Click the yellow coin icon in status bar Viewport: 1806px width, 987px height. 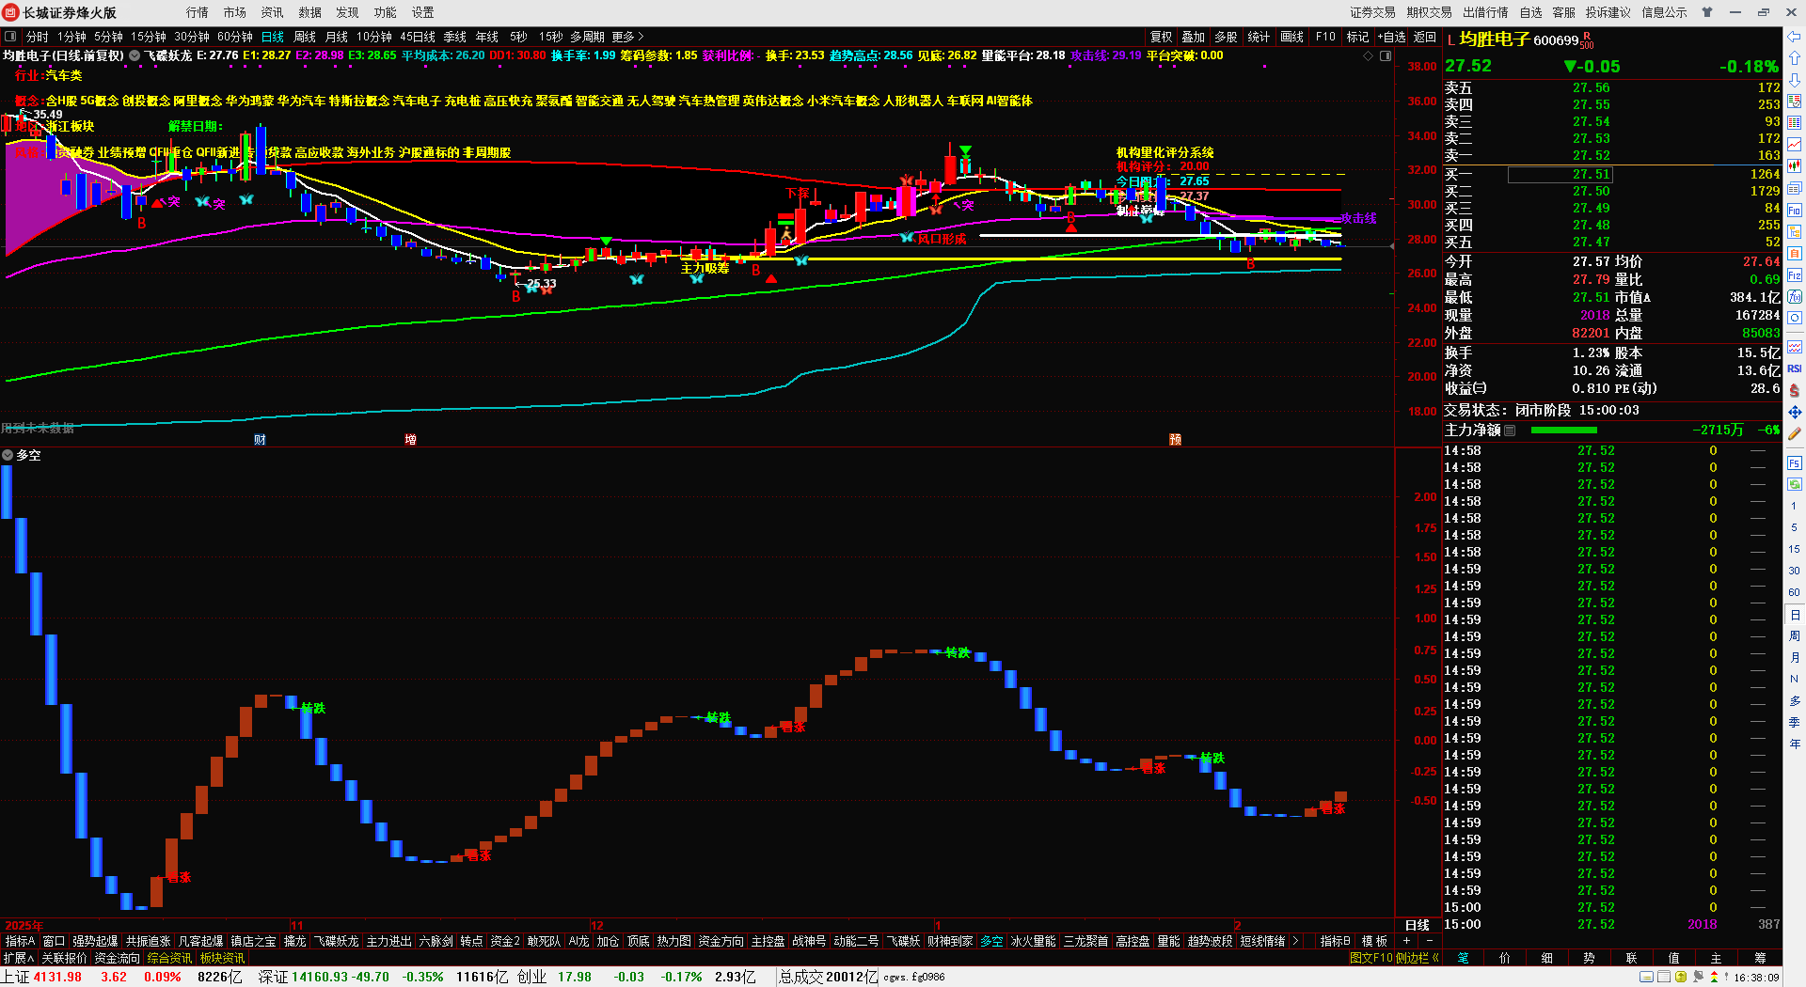tap(1681, 977)
